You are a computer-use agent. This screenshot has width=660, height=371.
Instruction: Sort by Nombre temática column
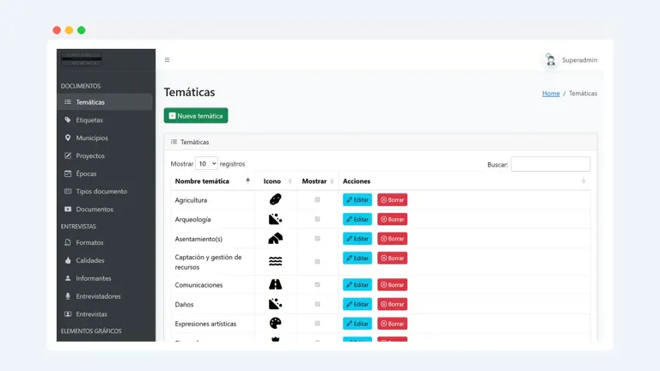pyautogui.click(x=212, y=181)
